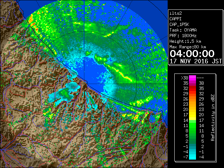
Task: Click the 'Reflectivity in dBZ' axis label
Action: pos(213,118)
